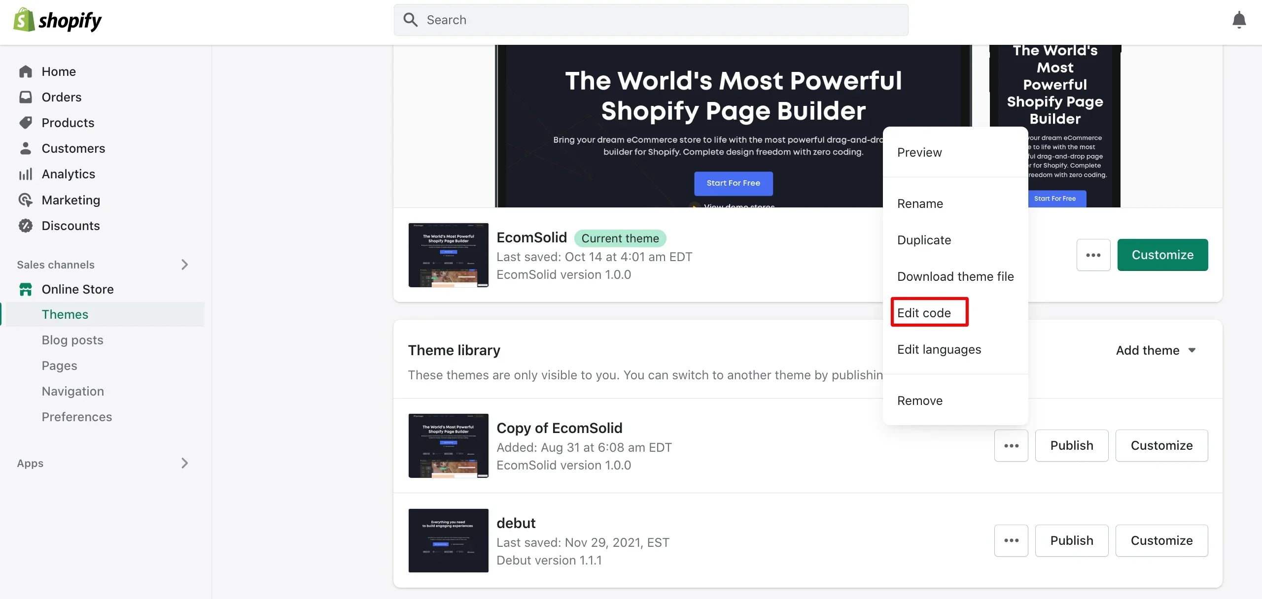
Task: Click the green Customize button
Action: 1162,255
